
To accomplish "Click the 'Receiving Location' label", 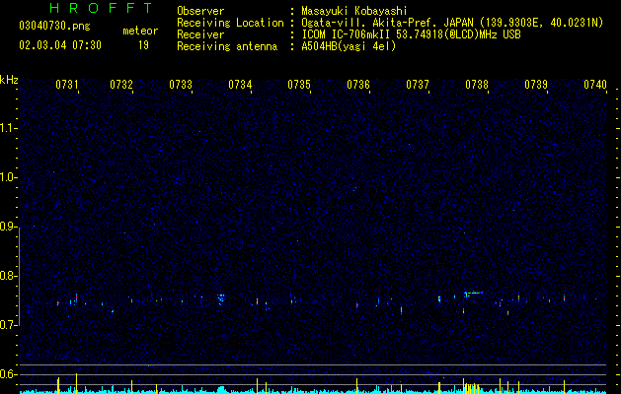I will pos(230,23).
